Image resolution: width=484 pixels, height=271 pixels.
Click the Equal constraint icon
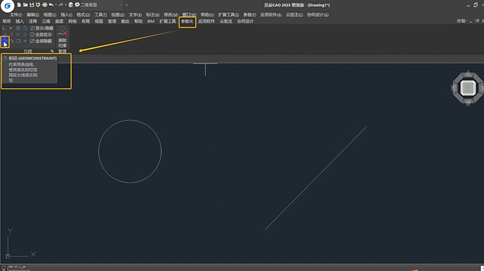[25, 41]
